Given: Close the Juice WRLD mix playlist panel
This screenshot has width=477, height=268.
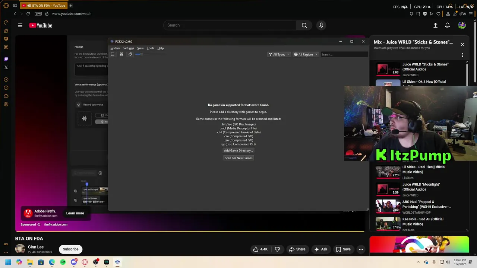Looking at the screenshot, I should pos(462,44).
